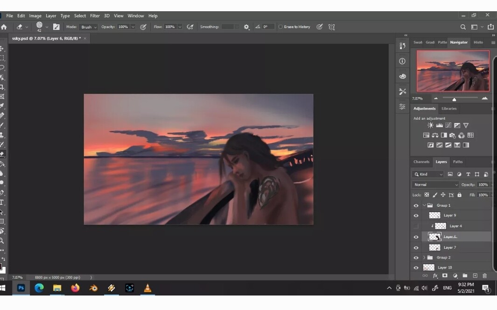Open the Filter menu
Screen dimensions: 497x310
point(95,15)
